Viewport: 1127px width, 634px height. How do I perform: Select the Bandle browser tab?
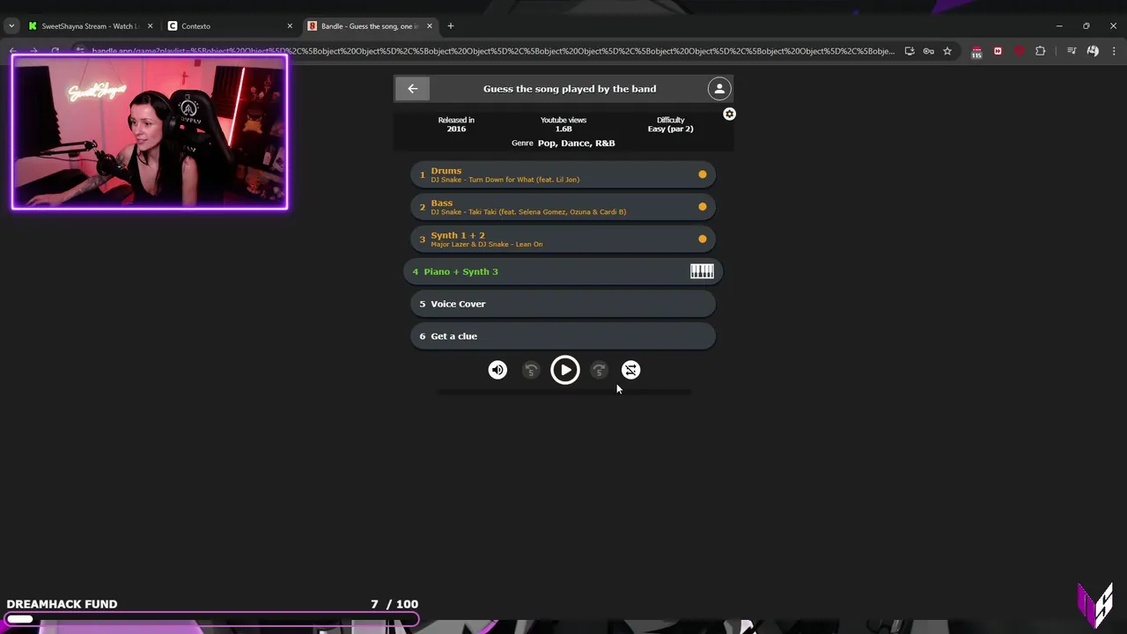(x=369, y=26)
